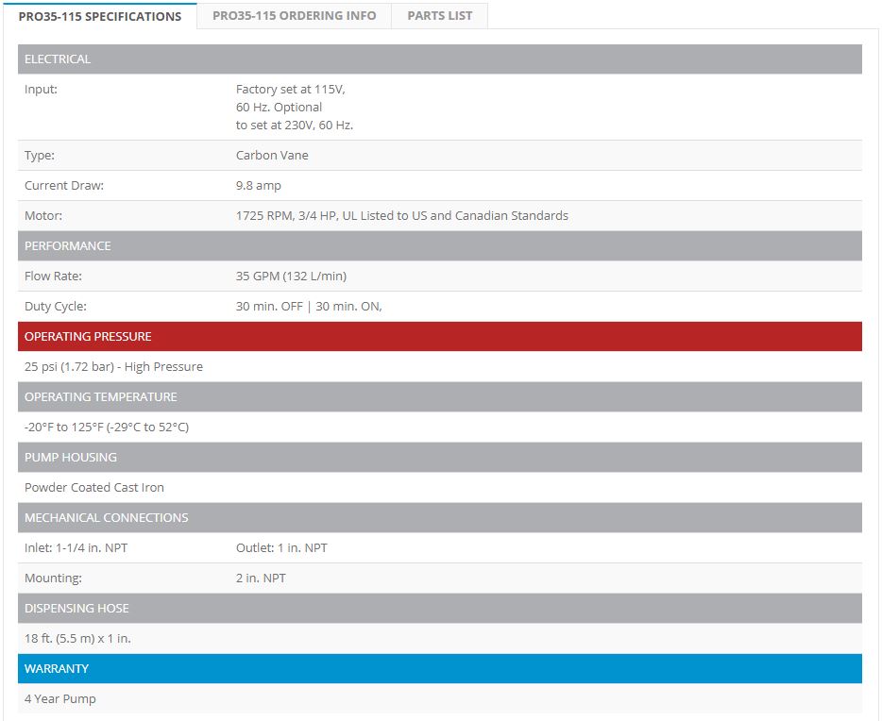
Task: Switch to PRO35-115 Ordering Info tab
Action: click(x=295, y=16)
